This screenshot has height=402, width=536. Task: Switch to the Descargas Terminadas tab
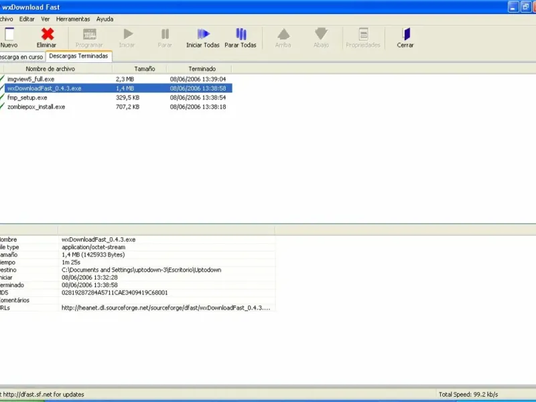(78, 56)
